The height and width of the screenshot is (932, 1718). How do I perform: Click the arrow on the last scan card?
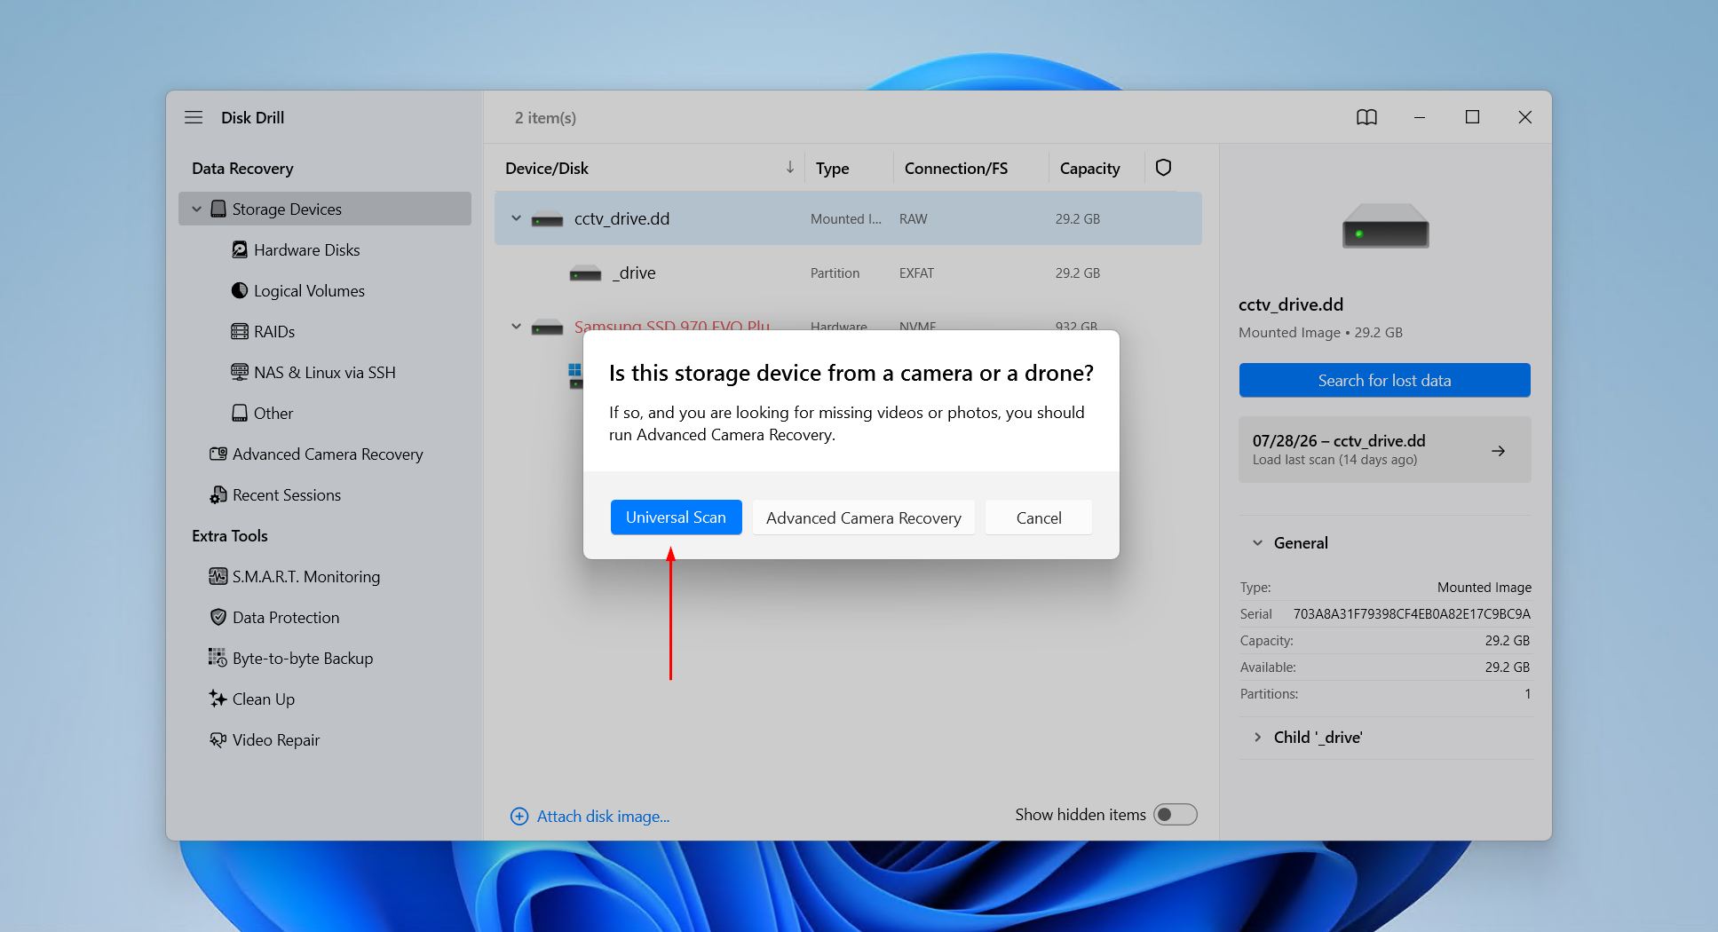pyautogui.click(x=1499, y=451)
